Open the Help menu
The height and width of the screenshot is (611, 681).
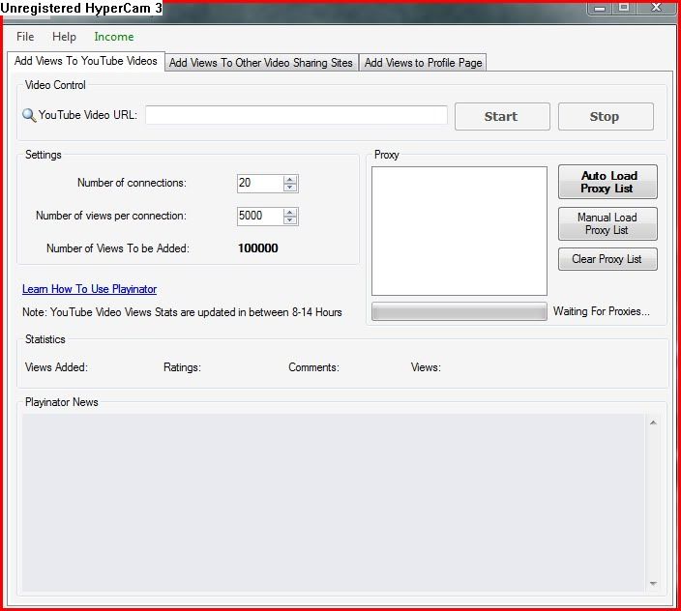click(x=64, y=37)
